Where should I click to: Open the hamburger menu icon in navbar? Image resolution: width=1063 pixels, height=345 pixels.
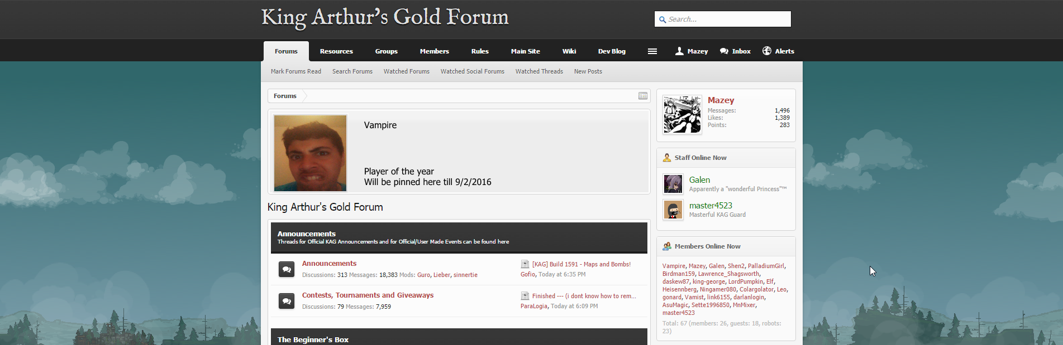coord(652,51)
